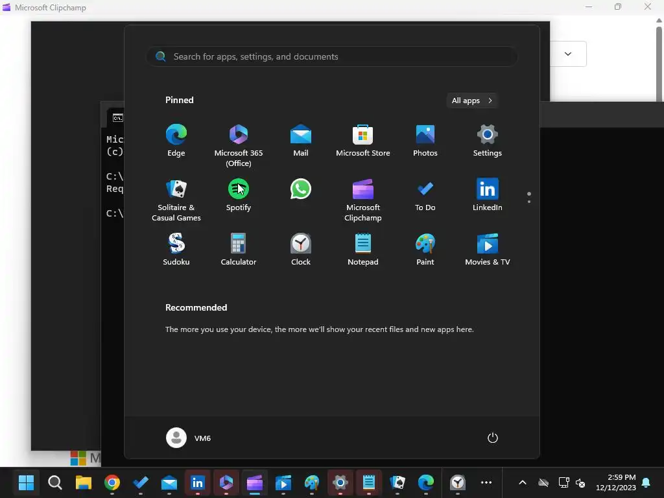Launch WhatsApp from pinned apps
The width and height of the screenshot is (664, 498).
pos(301,189)
